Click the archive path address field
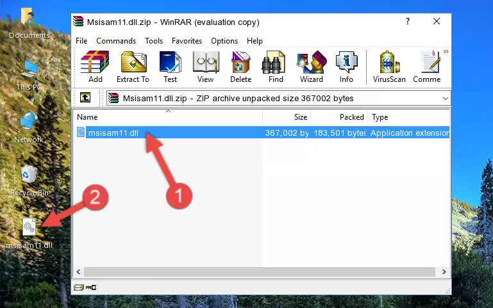The width and height of the screenshot is (493, 308). [278, 98]
